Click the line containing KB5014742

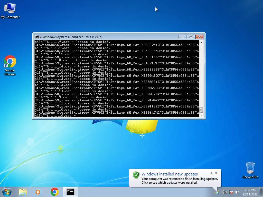click(117, 113)
